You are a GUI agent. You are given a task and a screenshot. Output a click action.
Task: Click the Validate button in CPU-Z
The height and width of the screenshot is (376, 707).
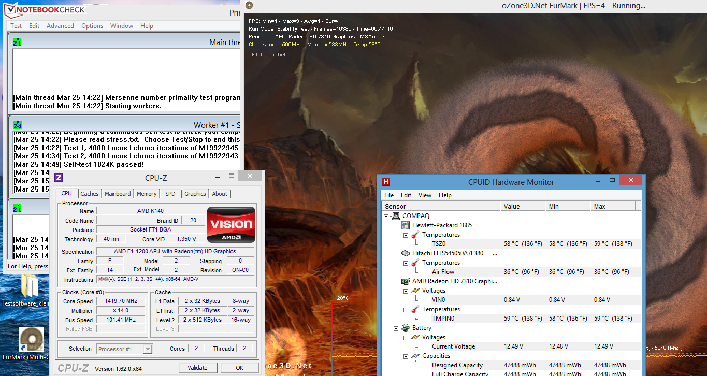point(197,368)
